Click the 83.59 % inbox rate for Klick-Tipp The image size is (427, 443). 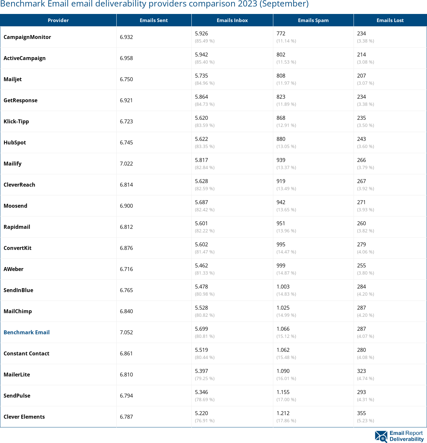pos(205,125)
